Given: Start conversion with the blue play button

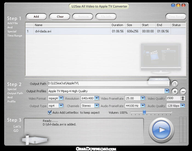Looking at the screenshot, I should (x=161, y=130).
